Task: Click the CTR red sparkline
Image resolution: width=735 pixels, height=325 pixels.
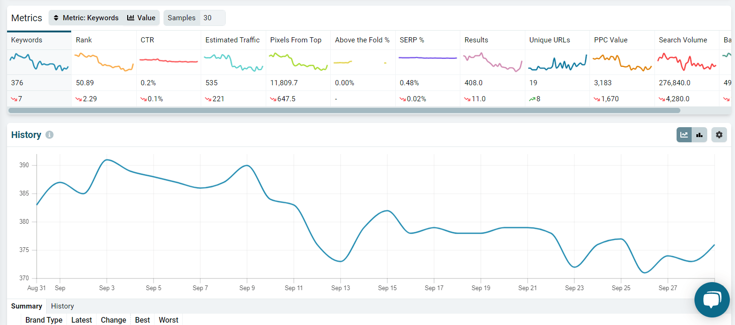Action: click(169, 60)
